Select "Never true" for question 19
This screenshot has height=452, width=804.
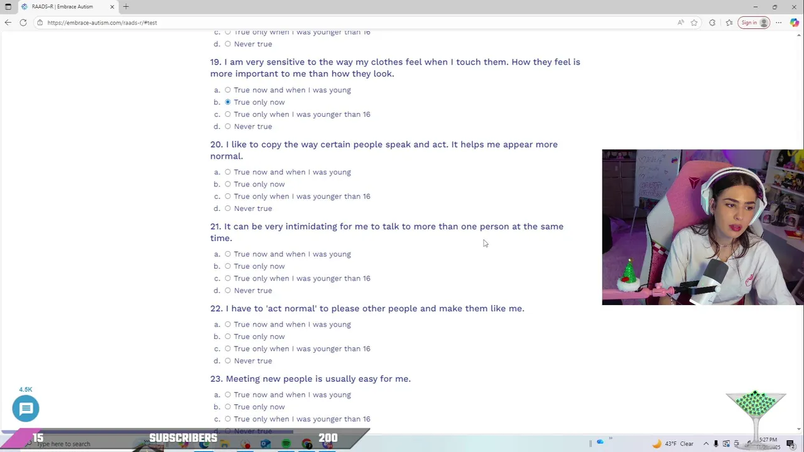228,127
